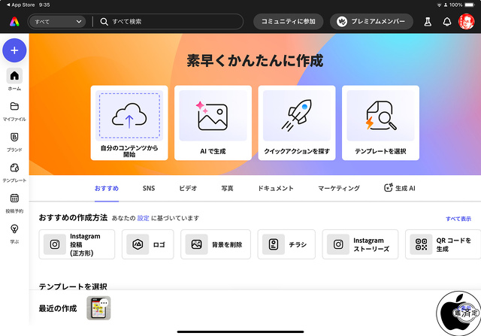Viewport: 481px width, 336px height.
Task: Switch to the ドキュメント tab
Action: pos(276,189)
